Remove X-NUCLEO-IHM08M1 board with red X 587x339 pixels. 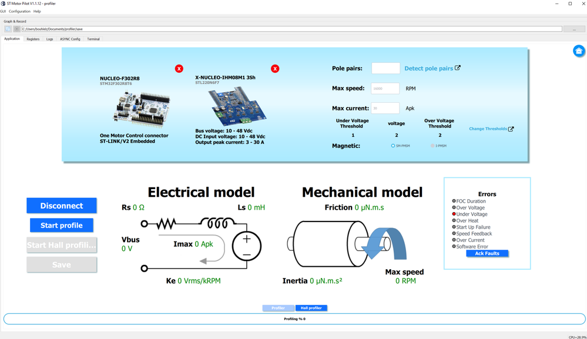275,69
